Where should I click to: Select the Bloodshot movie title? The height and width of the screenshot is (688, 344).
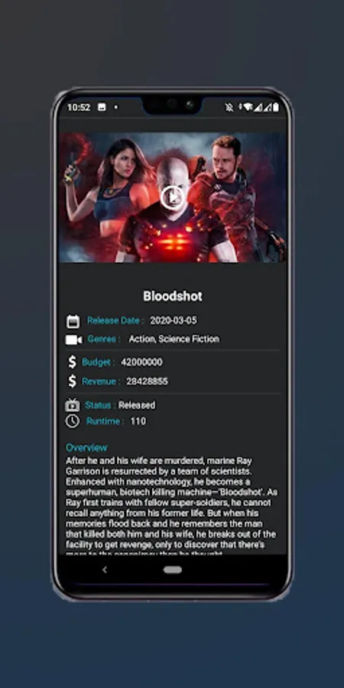tap(173, 296)
